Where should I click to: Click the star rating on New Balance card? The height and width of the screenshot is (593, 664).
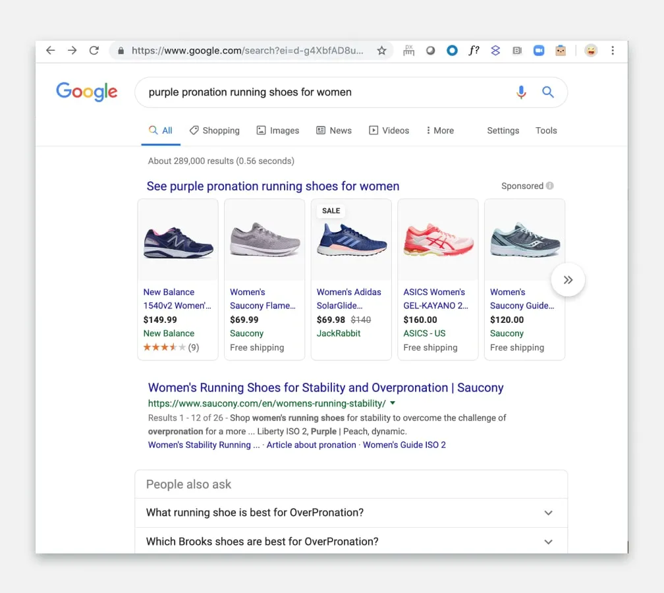point(164,347)
